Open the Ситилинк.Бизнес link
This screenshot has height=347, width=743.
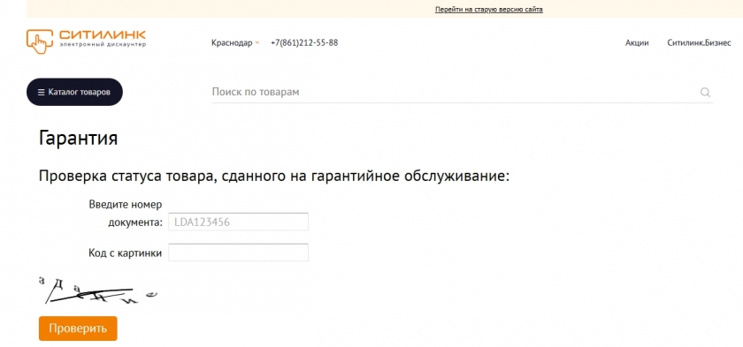pos(699,42)
